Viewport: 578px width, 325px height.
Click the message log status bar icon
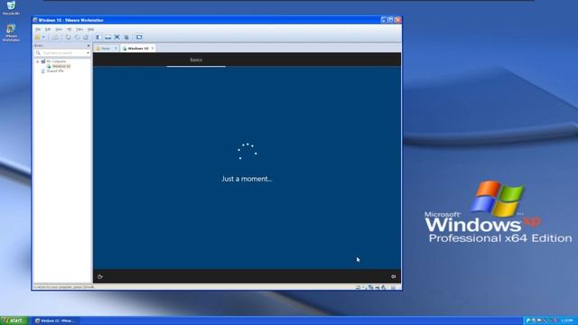(394, 287)
